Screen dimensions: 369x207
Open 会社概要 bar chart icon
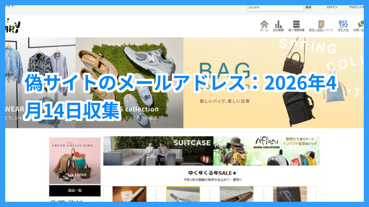point(278,25)
